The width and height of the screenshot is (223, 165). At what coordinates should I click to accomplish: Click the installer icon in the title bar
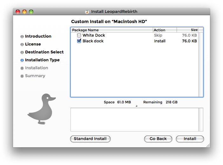click(x=87, y=12)
